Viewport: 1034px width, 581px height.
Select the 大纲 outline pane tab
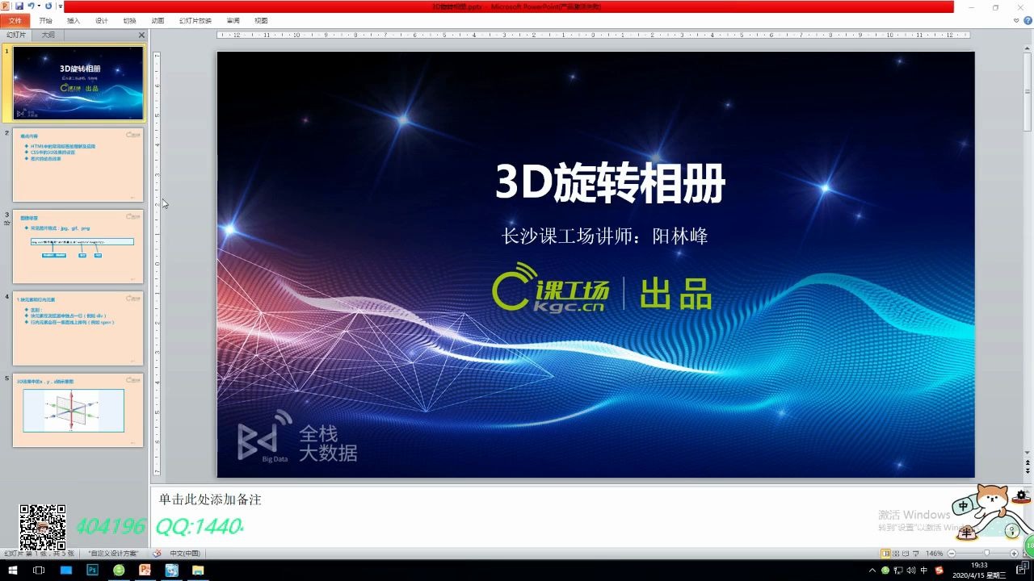[48, 35]
